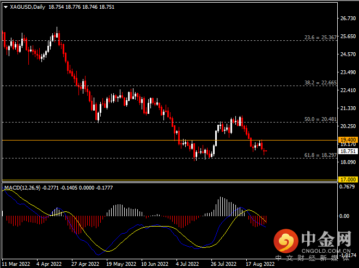359x268 pixels.
Task: Click the orange 19.400 price level tag
Action: [348, 139]
